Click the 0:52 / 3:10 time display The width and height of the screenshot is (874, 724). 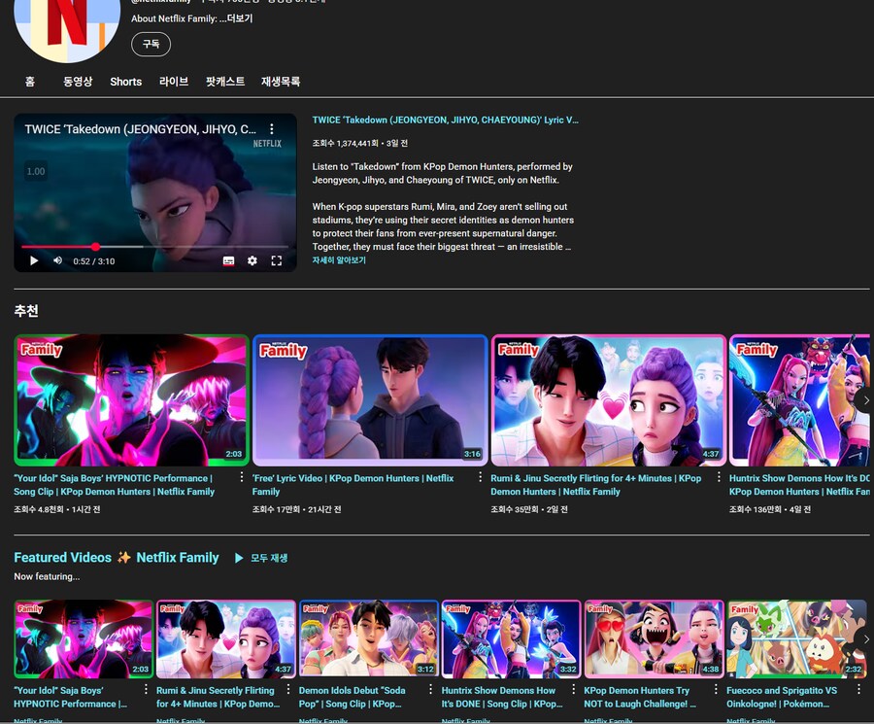coord(93,261)
